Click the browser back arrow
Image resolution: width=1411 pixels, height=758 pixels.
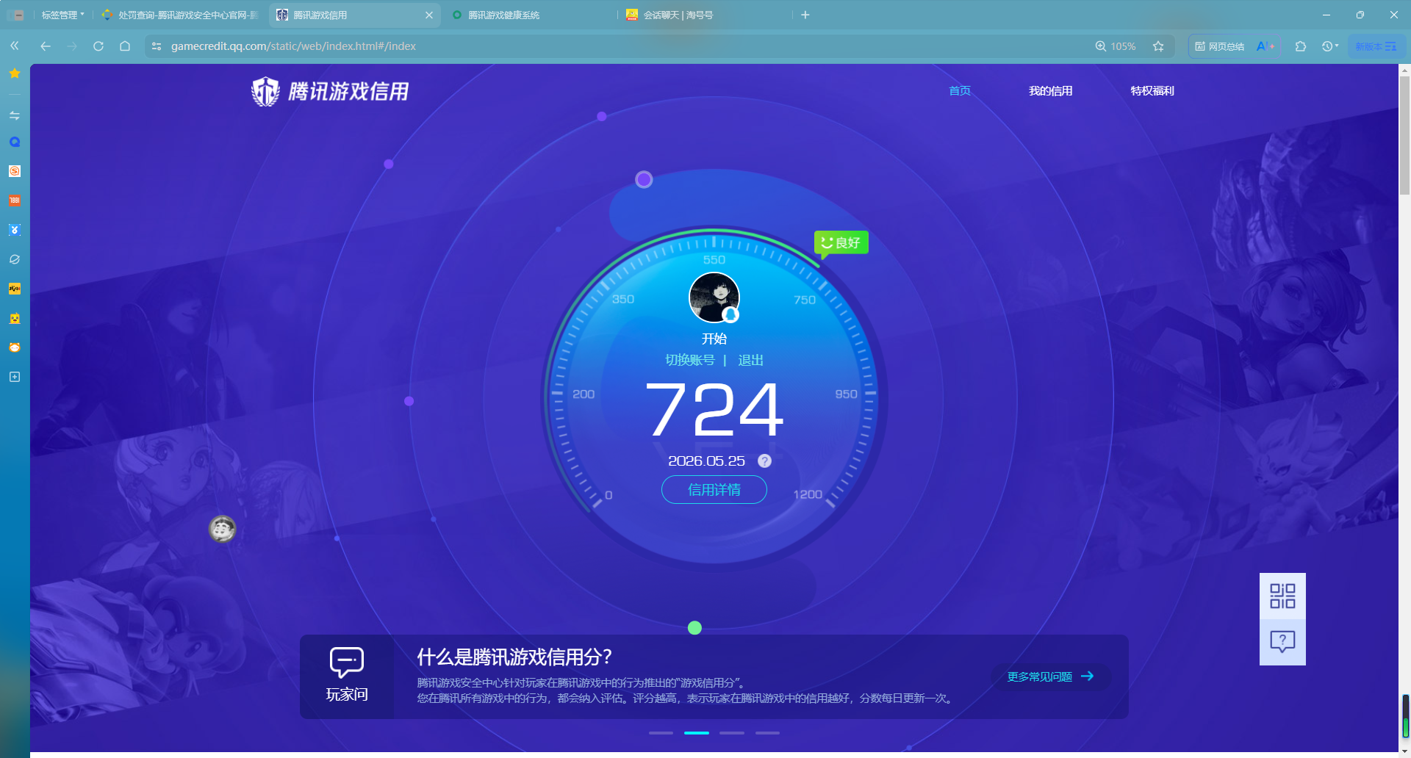[46, 46]
